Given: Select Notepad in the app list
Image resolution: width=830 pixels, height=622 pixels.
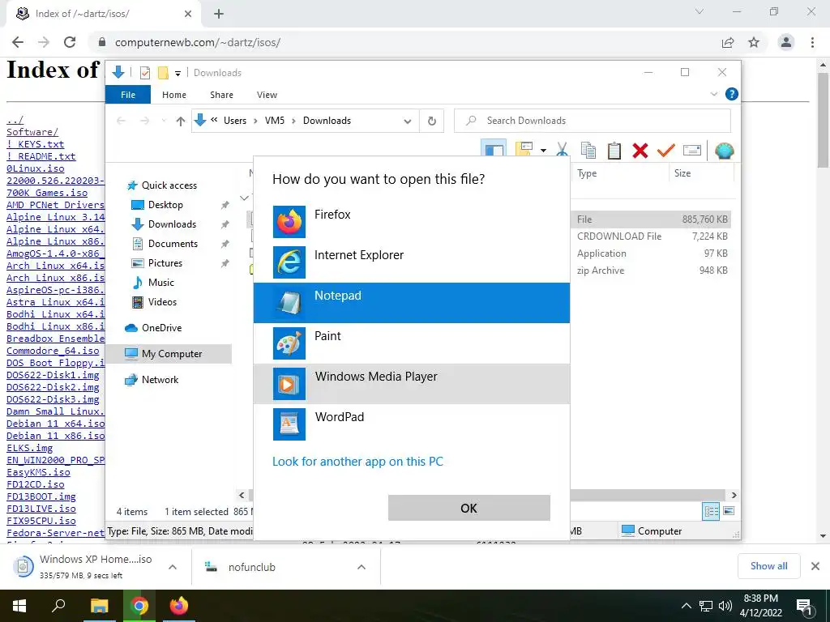Looking at the screenshot, I should pos(411,303).
